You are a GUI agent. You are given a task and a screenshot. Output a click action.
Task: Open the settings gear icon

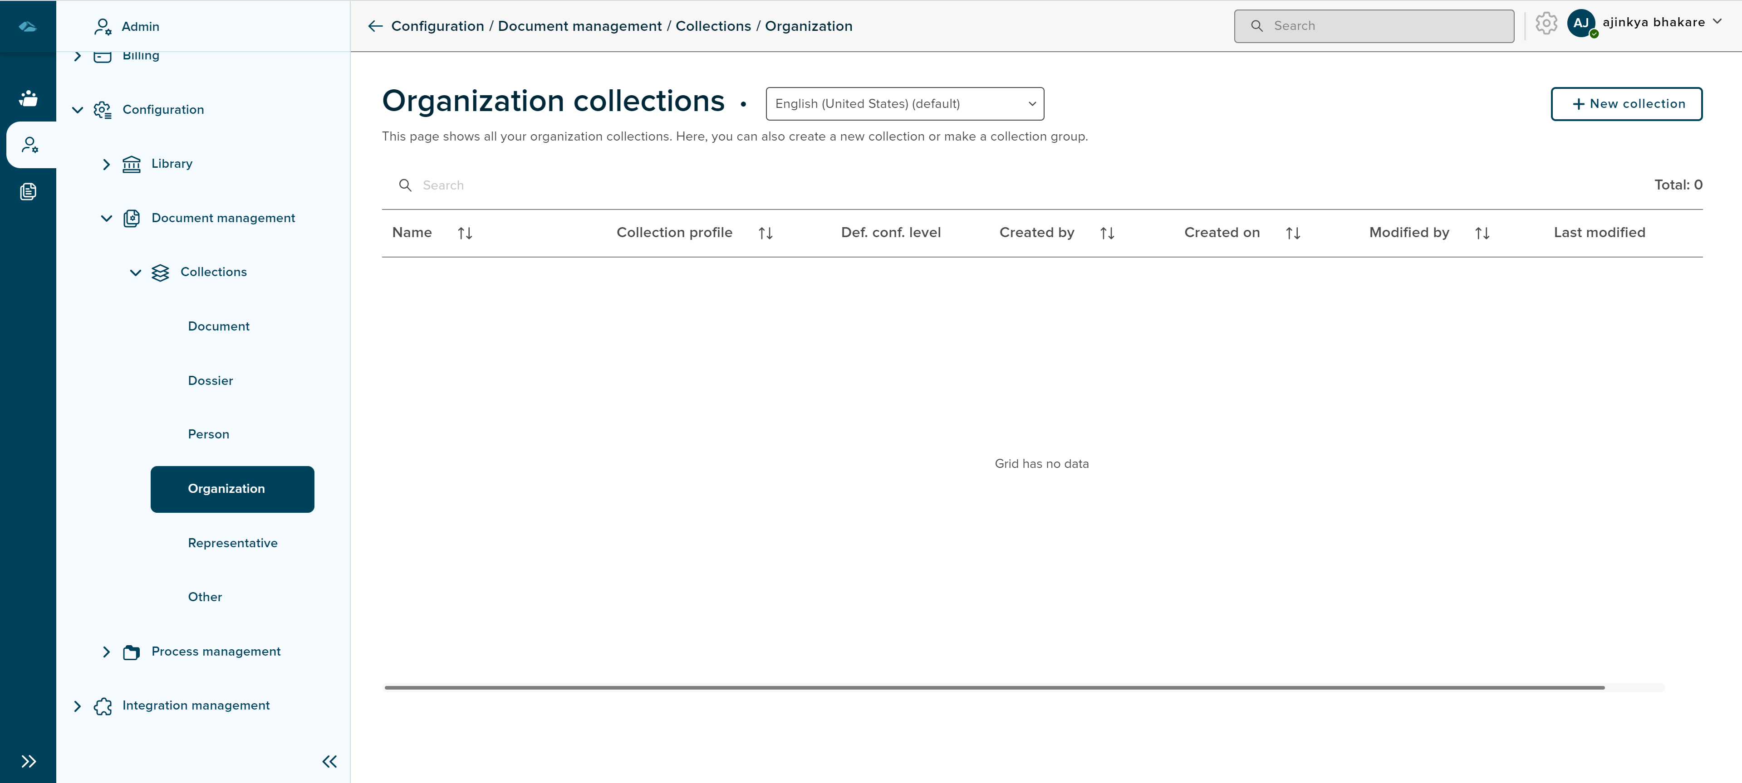pos(1546,24)
